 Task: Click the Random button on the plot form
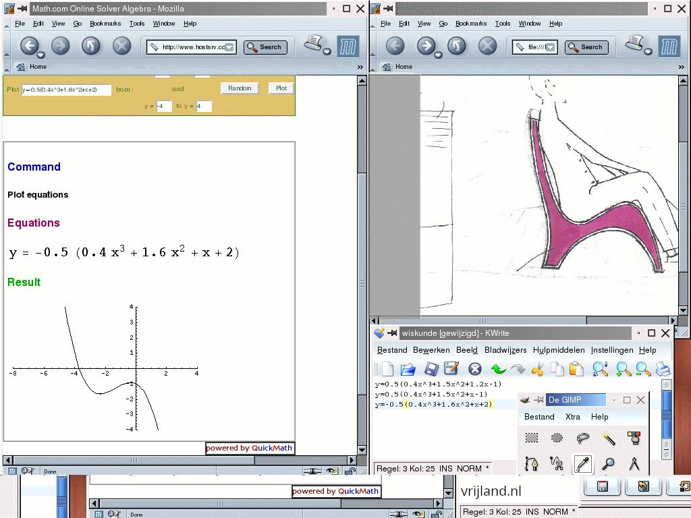[240, 88]
